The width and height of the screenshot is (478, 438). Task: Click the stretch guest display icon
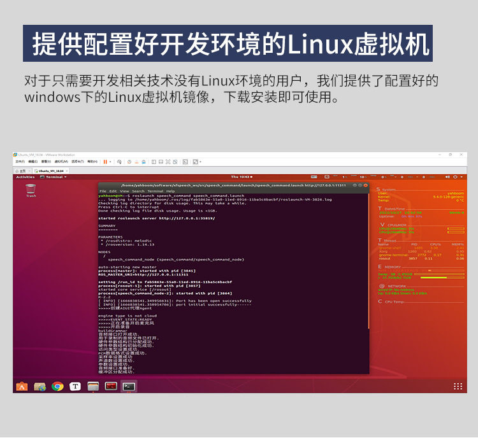[196, 162]
